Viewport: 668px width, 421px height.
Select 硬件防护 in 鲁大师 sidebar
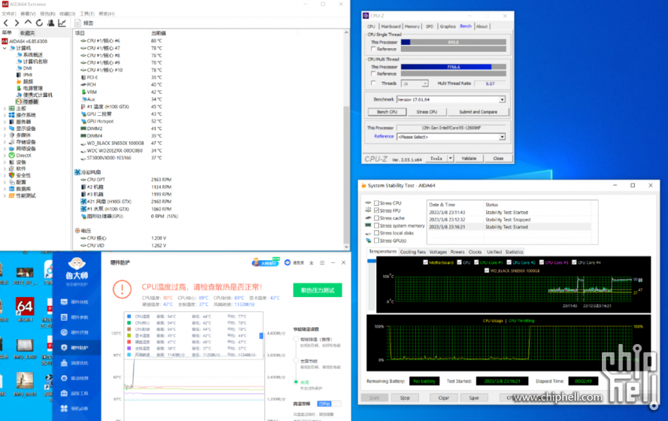[76, 347]
